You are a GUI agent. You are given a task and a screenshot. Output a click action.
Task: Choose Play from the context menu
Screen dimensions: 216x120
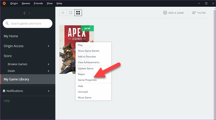(93, 45)
